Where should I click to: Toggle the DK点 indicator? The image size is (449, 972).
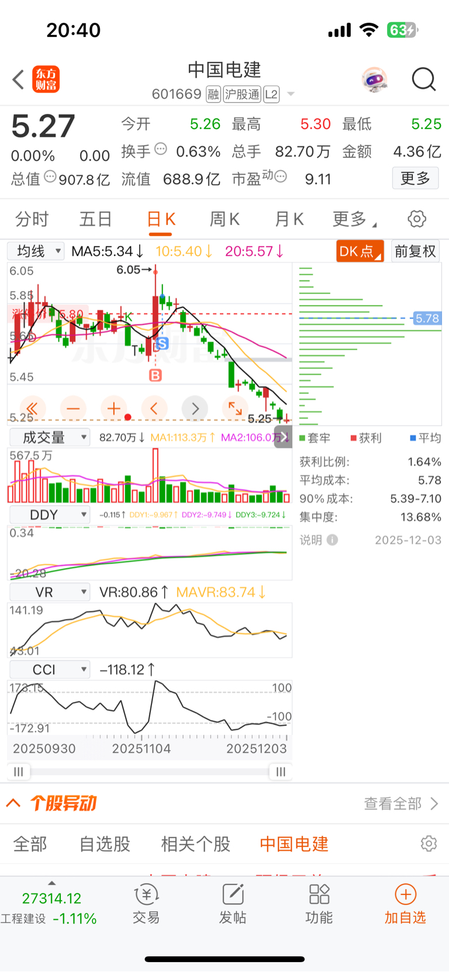coord(360,251)
